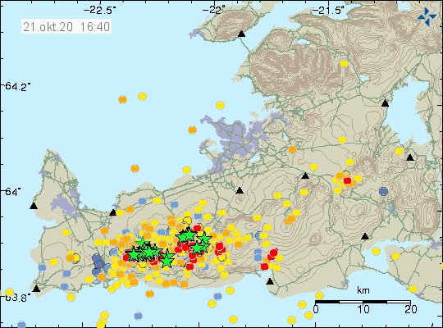Click the km scale bar unit label
Screen dimensions: 443x328
point(363,290)
